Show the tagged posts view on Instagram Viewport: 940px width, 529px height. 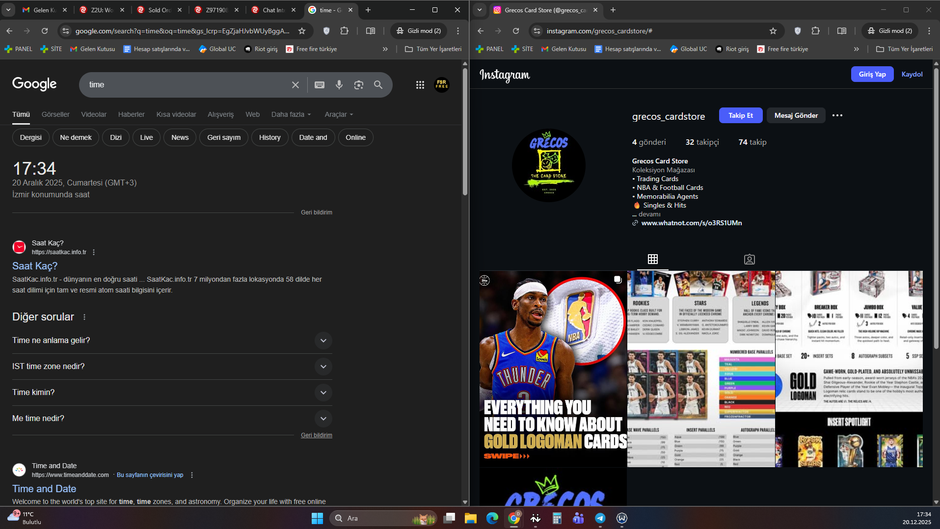tap(750, 259)
